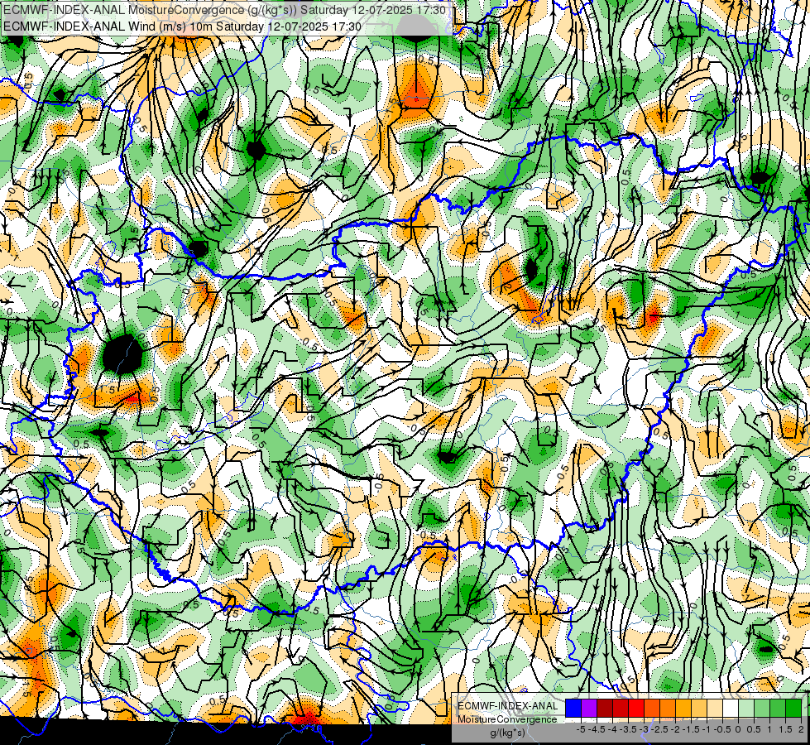This screenshot has width=810, height=745.
Task: Pick the darkest green legend swatch
Action: coord(793,708)
